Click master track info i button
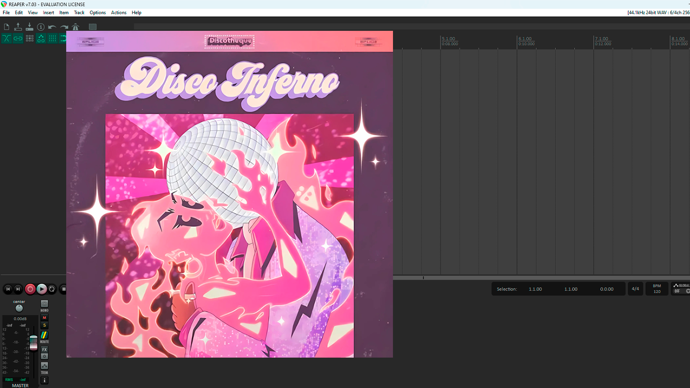Screen dimensions: 690x388 (x=44, y=380)
